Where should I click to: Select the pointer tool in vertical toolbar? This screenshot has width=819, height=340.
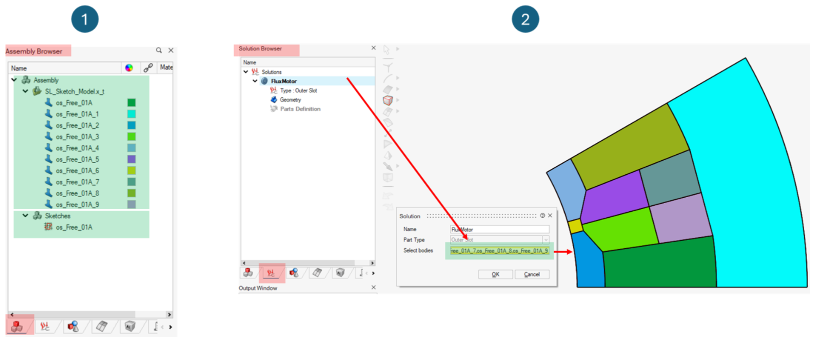[387, 49]
